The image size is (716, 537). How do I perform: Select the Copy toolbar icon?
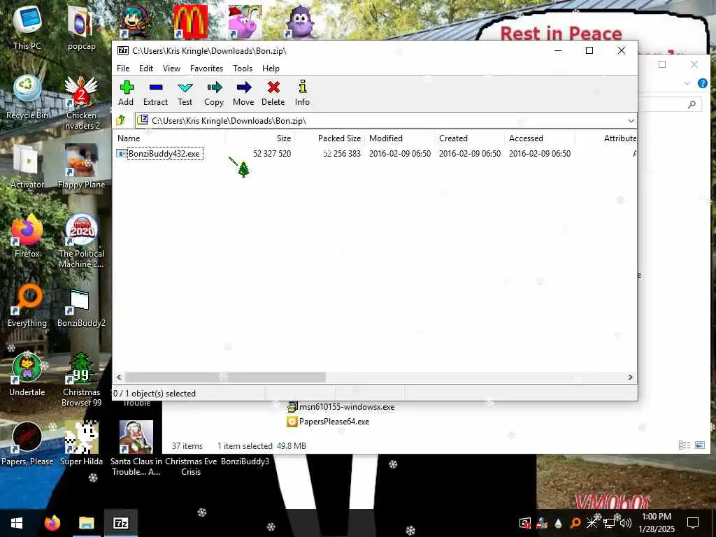214,93
